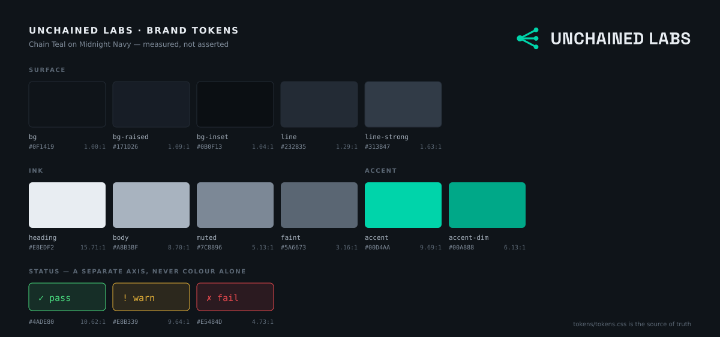Click the ACCENT section heading
Viewport: 720px width, 337px height.
(x=381, y=171)
